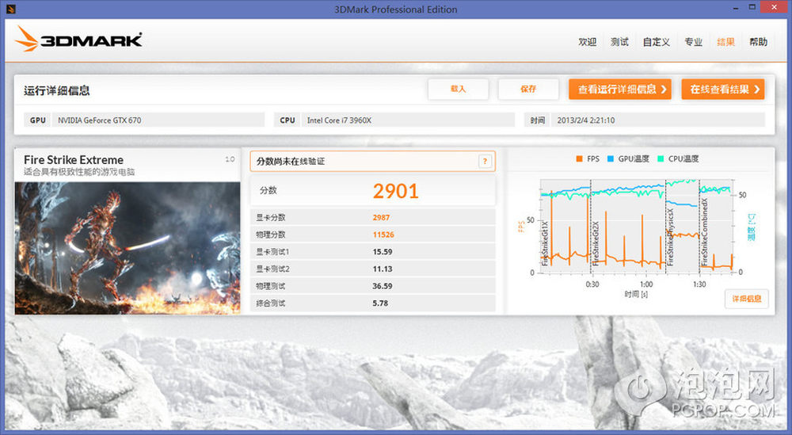Click the 物理分数 value 11526
This screenshot has width=792, height=435.
pos(383,235)
